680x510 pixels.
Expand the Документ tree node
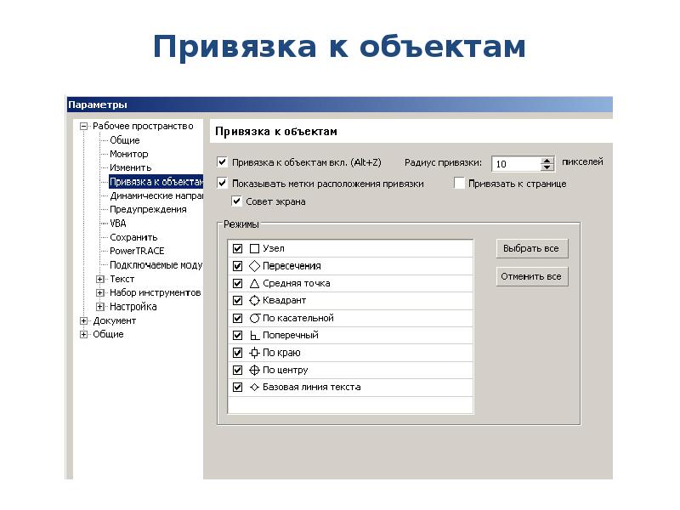coord(83,321)
